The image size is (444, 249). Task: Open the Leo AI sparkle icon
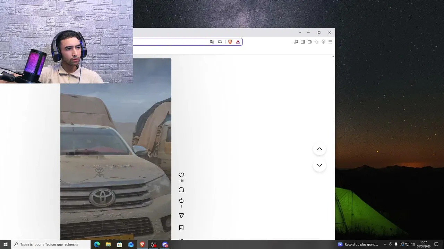click(x=317, y=42)
